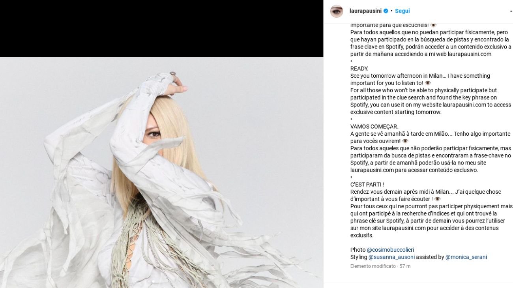Click the 'C'EST PARTI !' caption heading
The image size is (513, 288).
click(x=367, y=185)
